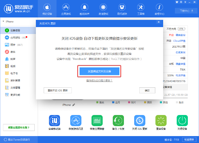
Task: Select 设备信息 in the sidebar
Action: (18, 30)
